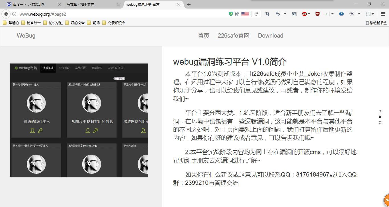Click the green security shield in address bar
Viewport: 389px width, 207px height.
tap(231, 14)
